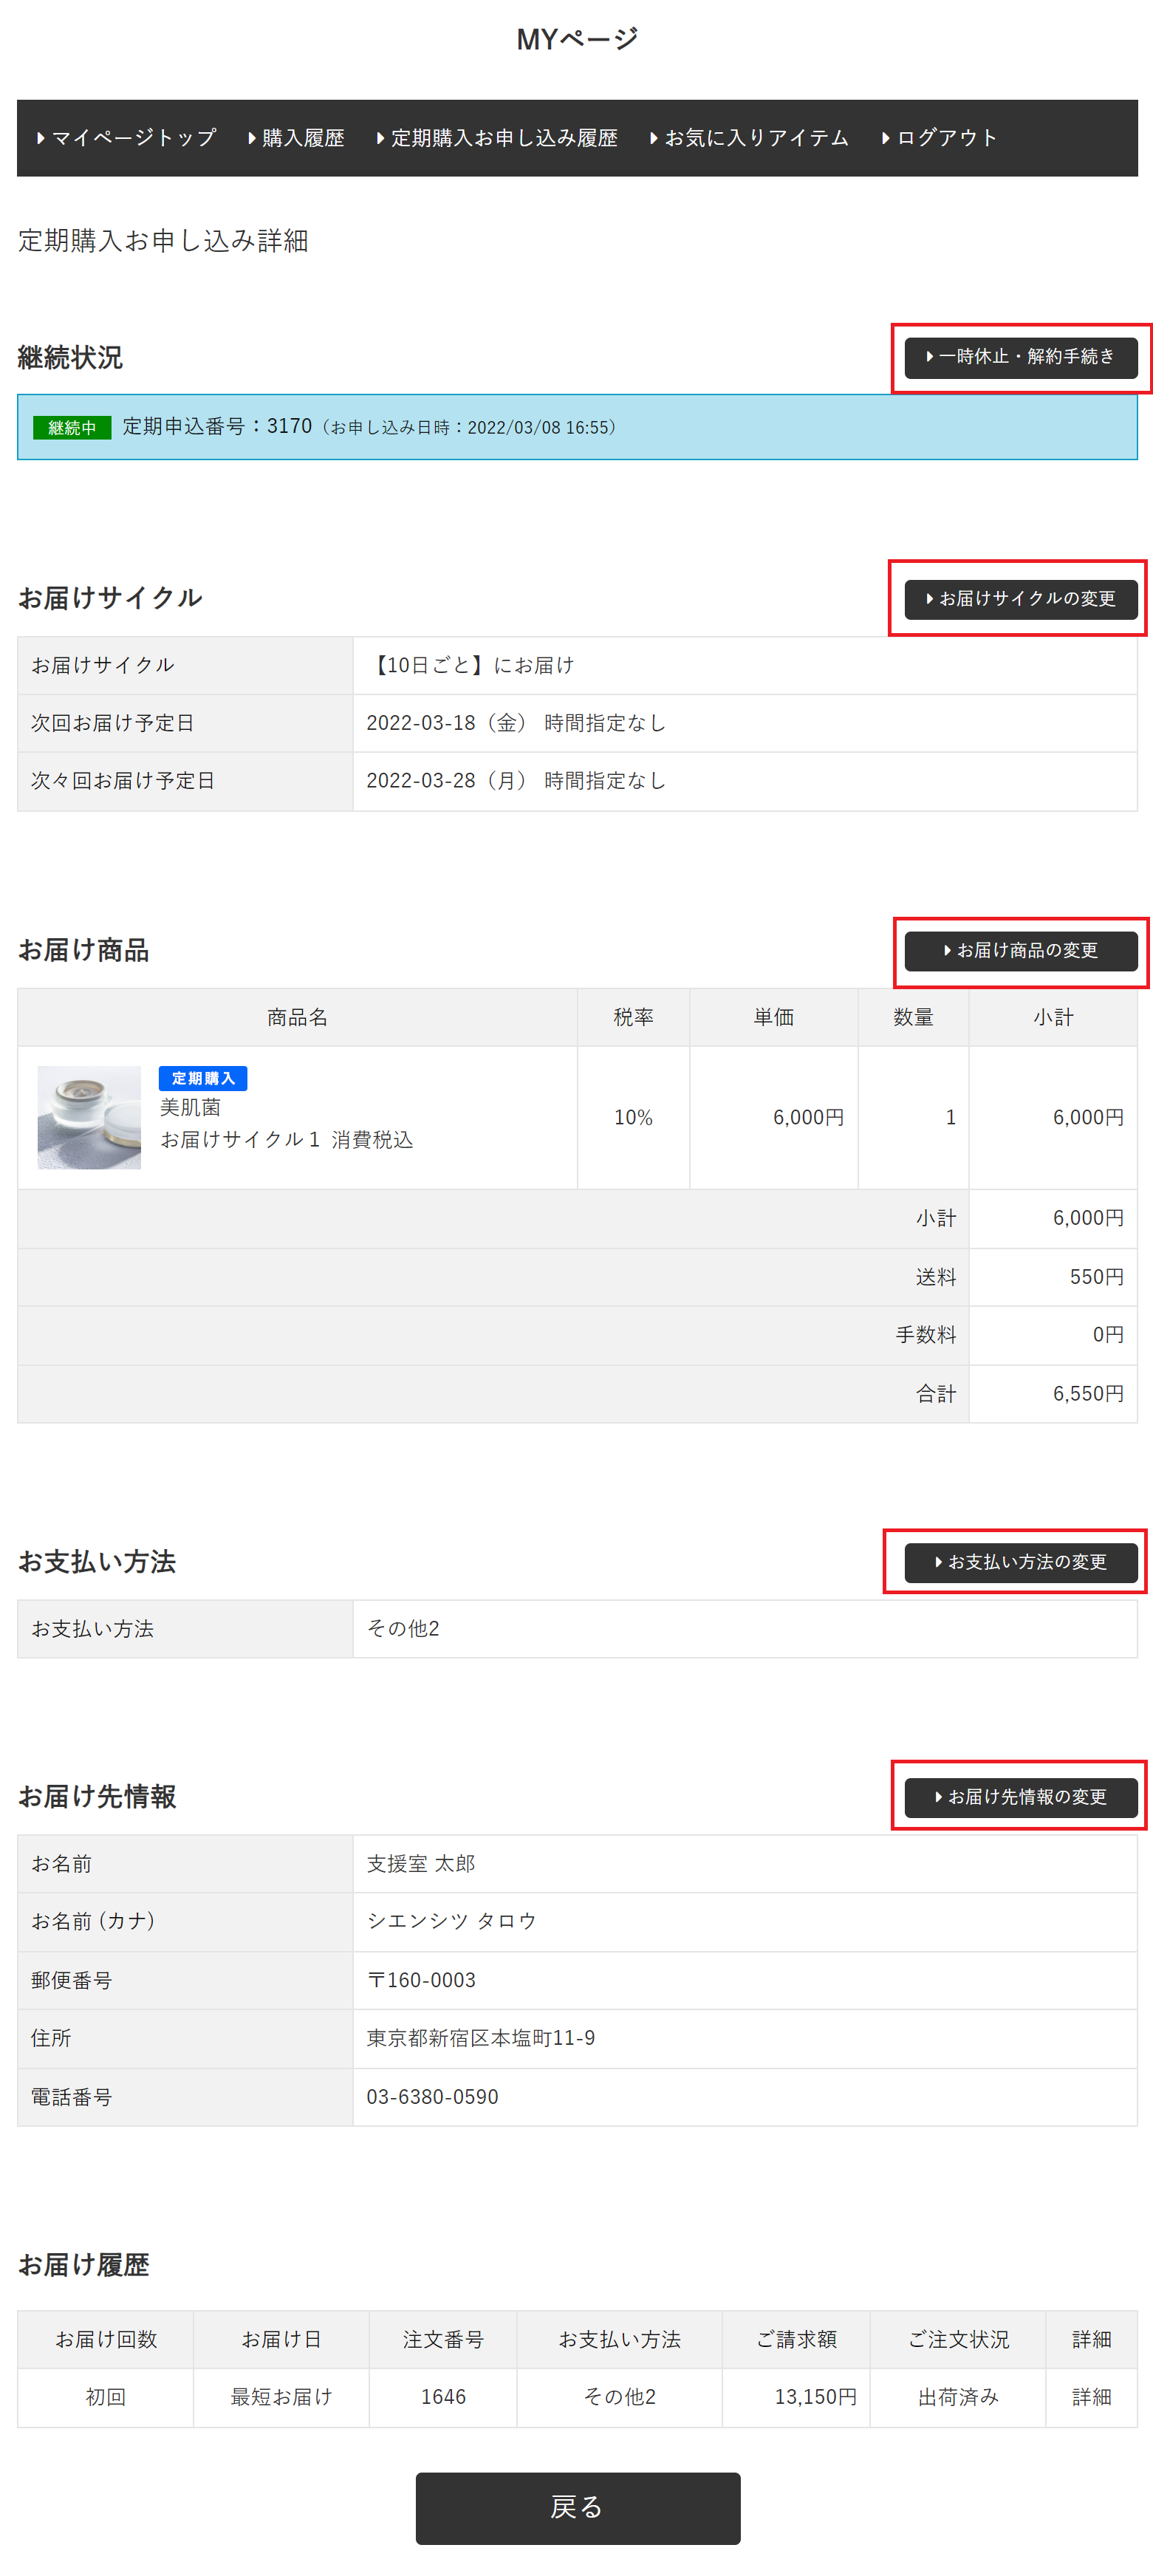Click the 出荷済み order status cell

point(957,2397)
